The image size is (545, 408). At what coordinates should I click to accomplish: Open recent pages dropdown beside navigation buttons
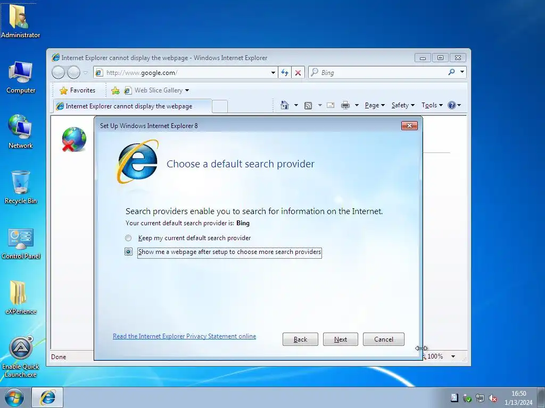[x=86, y=72]
